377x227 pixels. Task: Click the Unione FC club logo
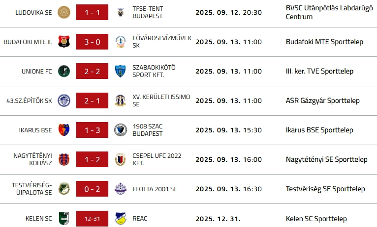(64, 71)
